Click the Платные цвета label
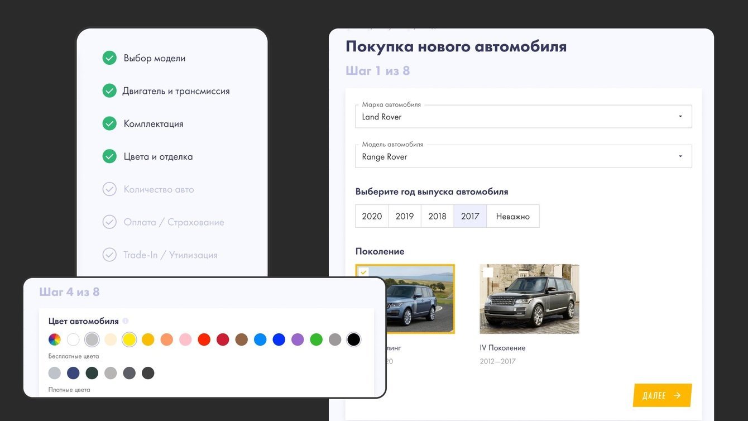748x421 pixels. point(69,390)
